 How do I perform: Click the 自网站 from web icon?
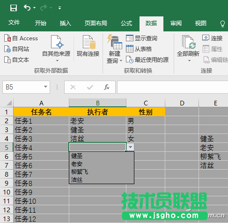click(7, 49)
